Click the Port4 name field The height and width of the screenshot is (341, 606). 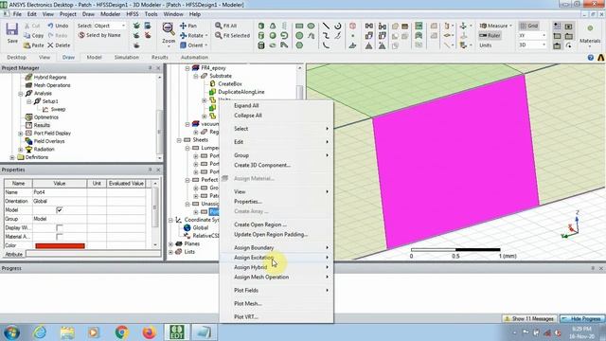coord(60,192)
